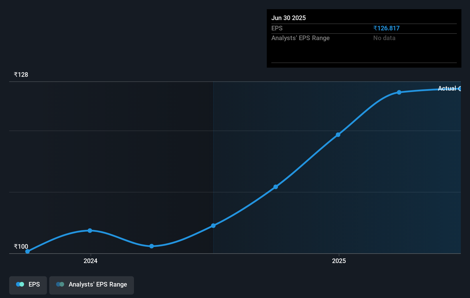Select the Actual endpoint marker on the line

(x=460, y=89)
